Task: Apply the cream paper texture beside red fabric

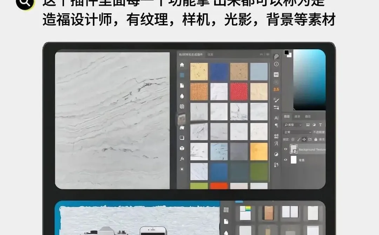Action: tap(259, 92)
